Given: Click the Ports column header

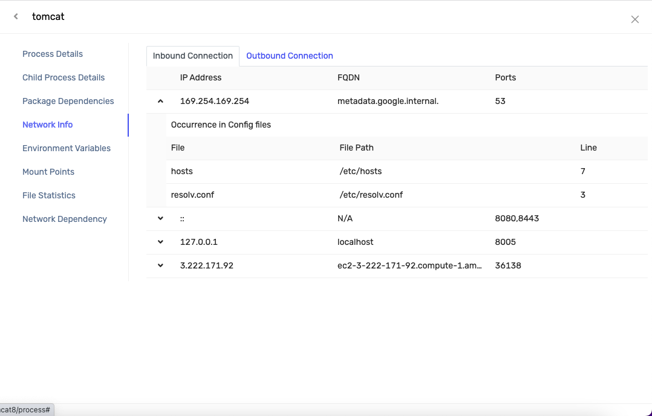Looking at the screenshot, I should coord(505,78).
